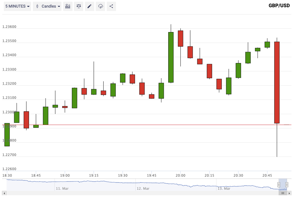The width and height of the screenshot is (295, 198).
Task: Click the 20:15 time axis label
Action: [x=209, y=176]
